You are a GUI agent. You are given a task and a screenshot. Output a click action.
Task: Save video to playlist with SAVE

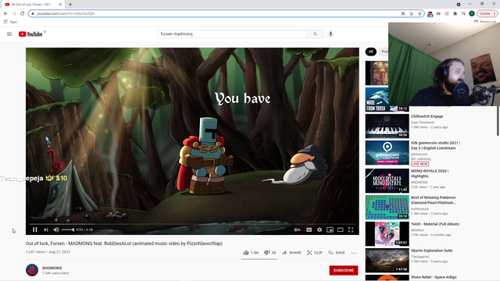[x=337, y=253]
